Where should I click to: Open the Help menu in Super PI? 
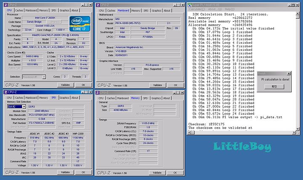(230, 9)
